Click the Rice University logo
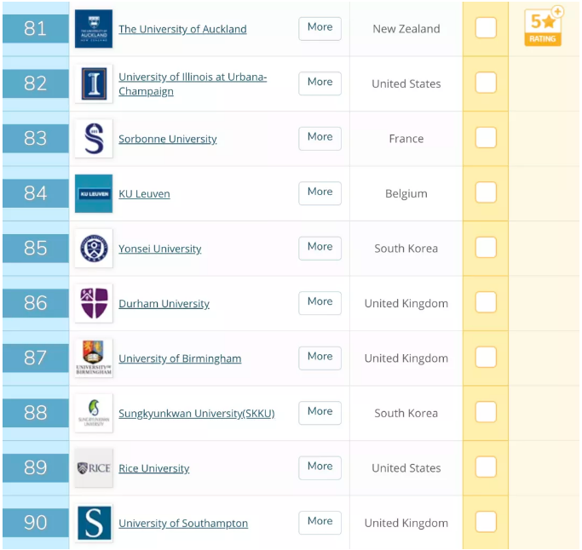582x550 pixels. tap(93, 468)
